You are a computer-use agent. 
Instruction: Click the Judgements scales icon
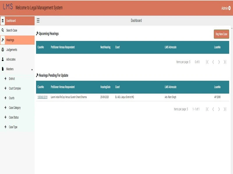click(x=3, y=50)
